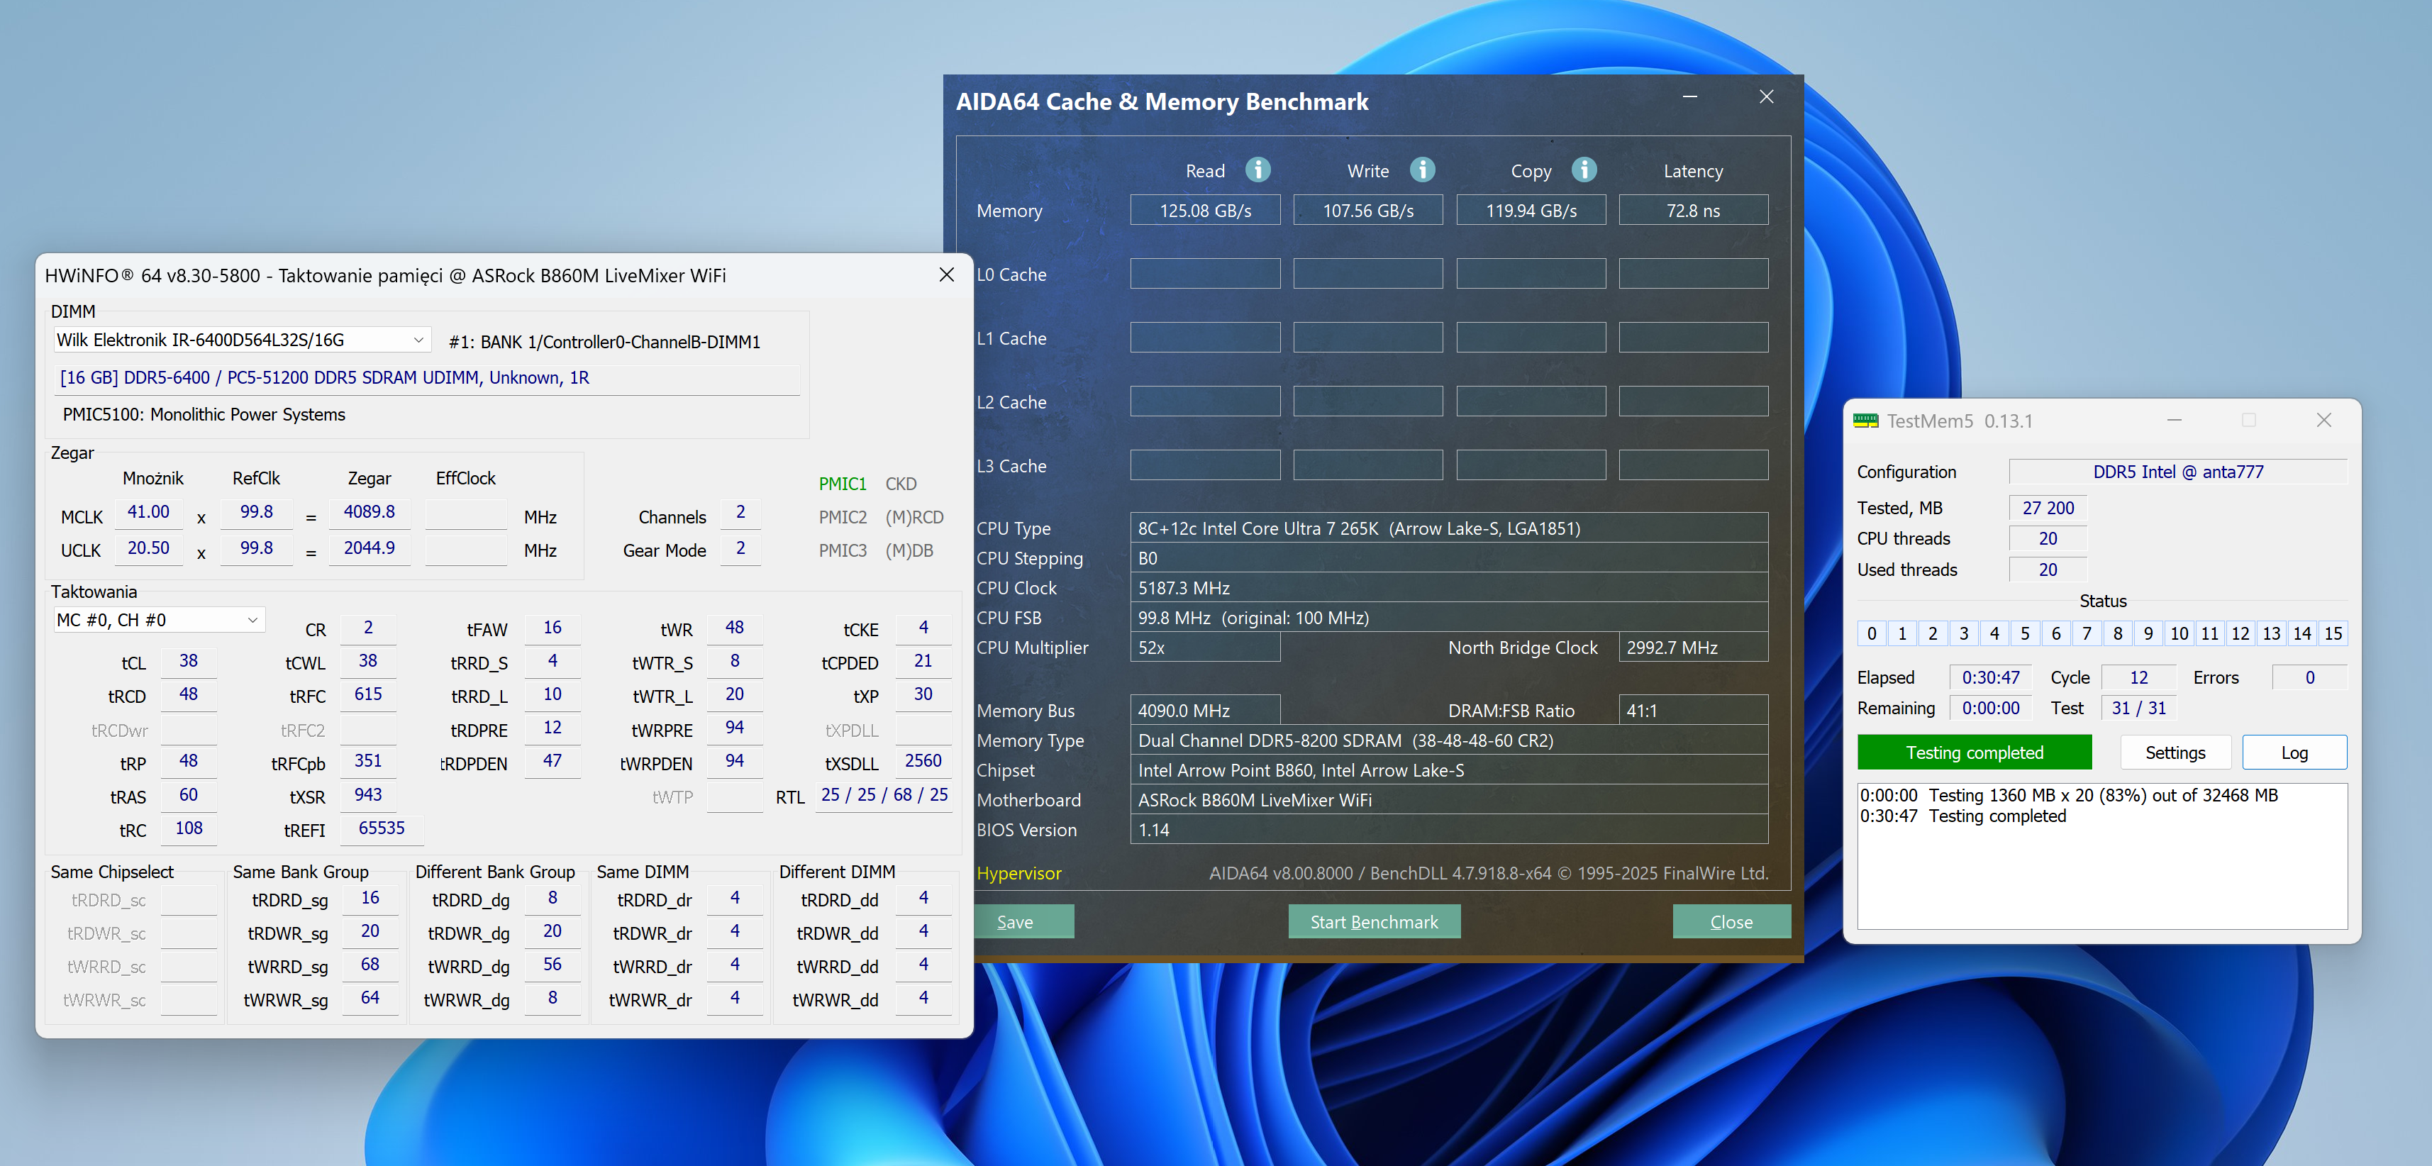Select the PMIC3 label
2432x1166 pixels.
[x=842, y=550]
